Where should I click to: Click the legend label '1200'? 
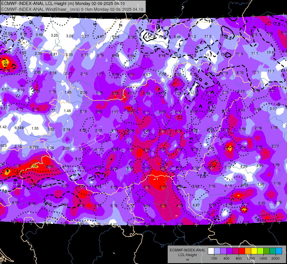point(251,258)
